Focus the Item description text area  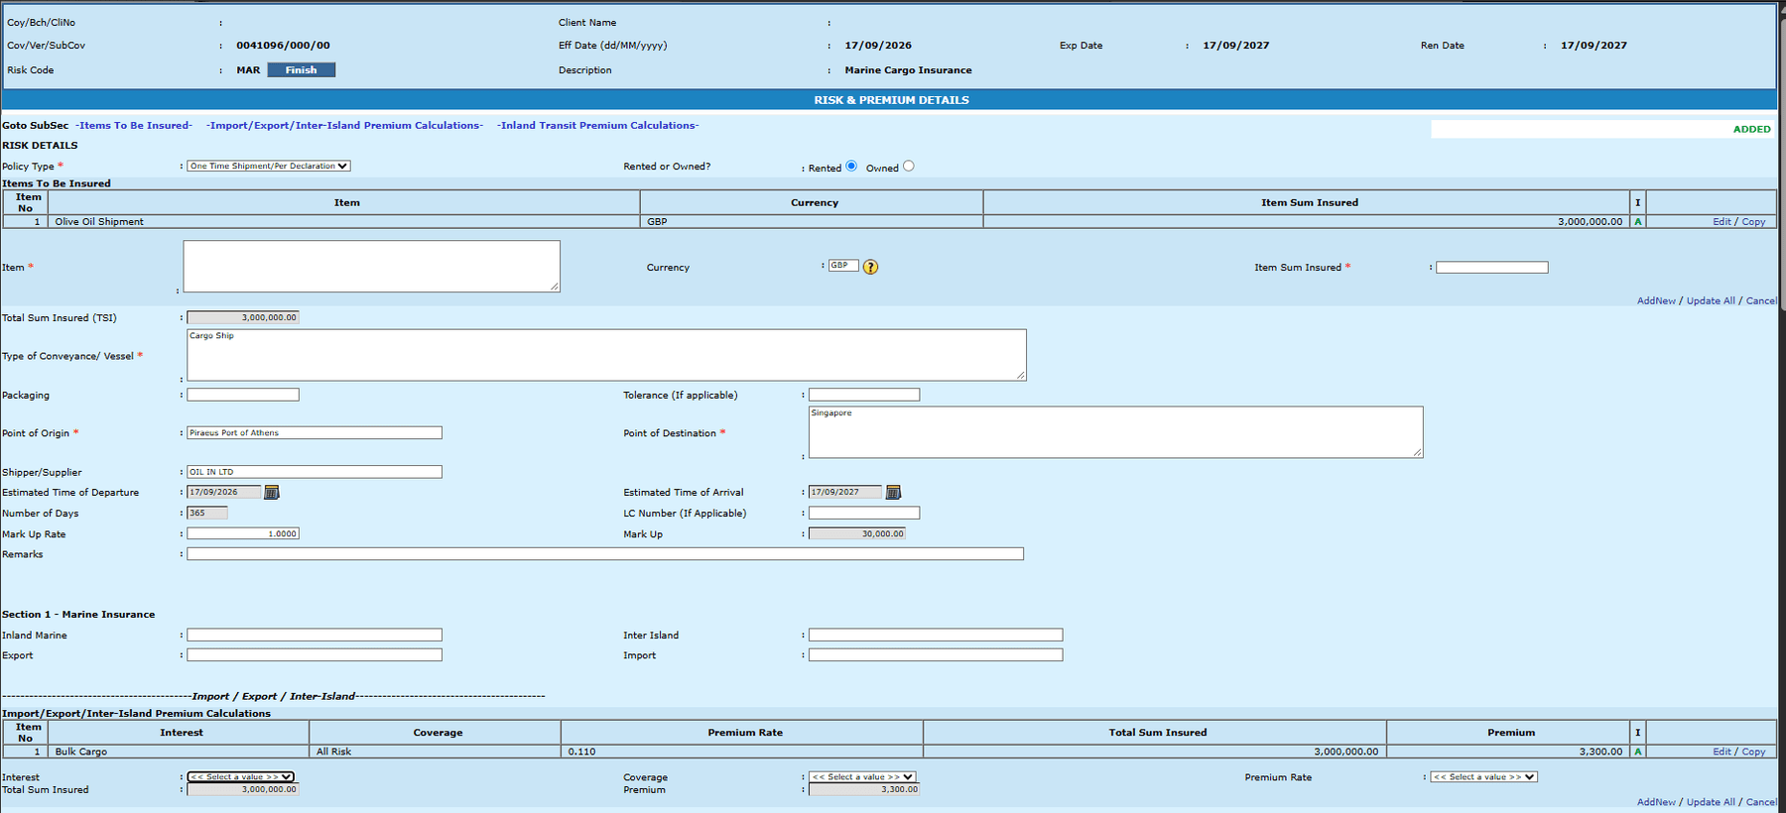(371, 266)
